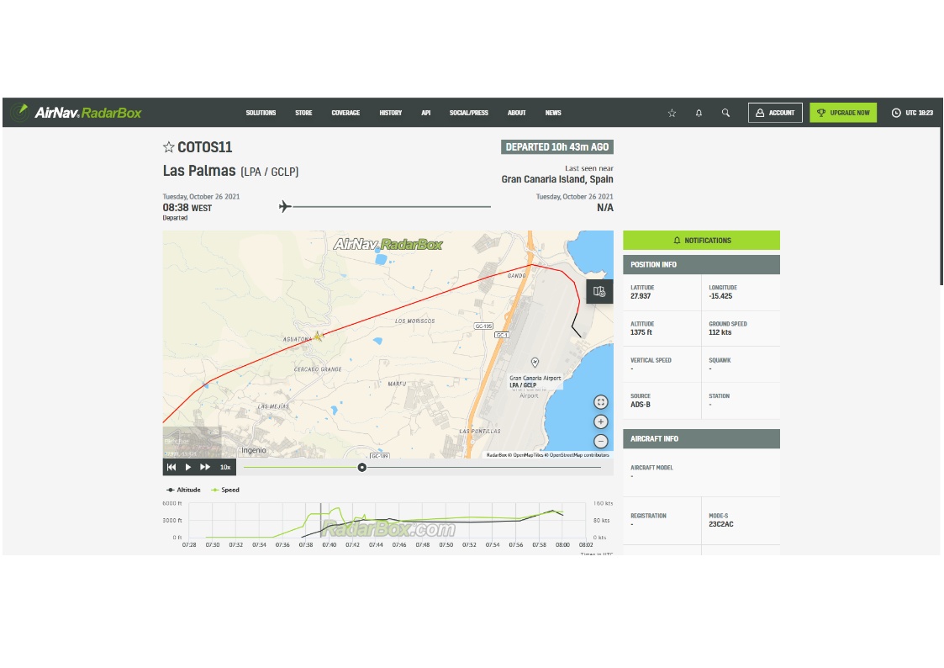Click the Account button
The height and width of the screenshot is (668, 944).
[x=775, y=113]
